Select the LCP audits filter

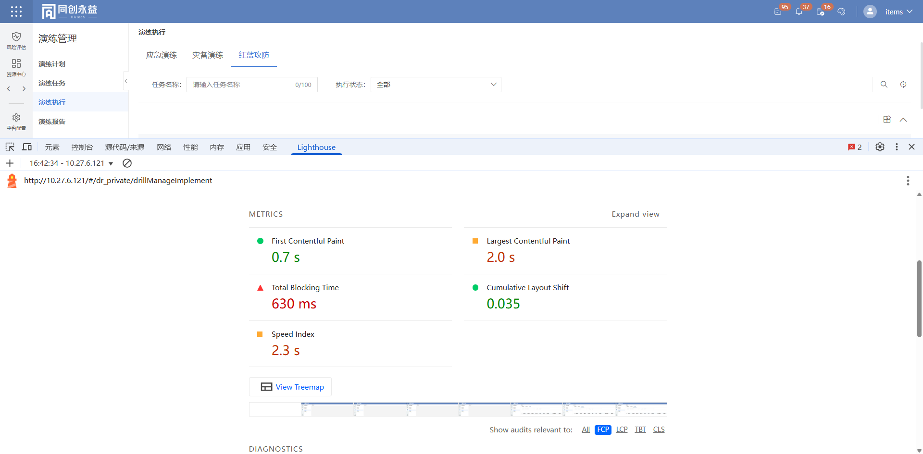click(x=622, y=429)
